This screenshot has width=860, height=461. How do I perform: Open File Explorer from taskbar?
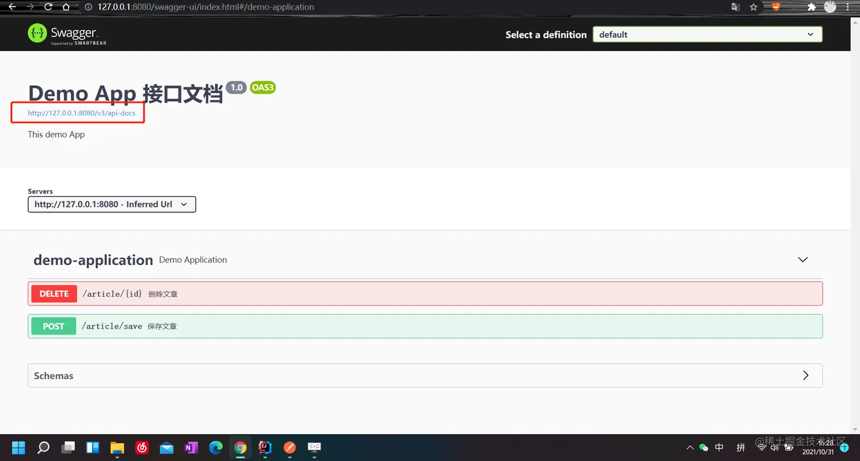(x=117, y=448)
